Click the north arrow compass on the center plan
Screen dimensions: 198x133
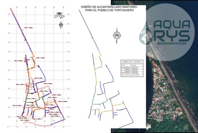pos(117,36)
